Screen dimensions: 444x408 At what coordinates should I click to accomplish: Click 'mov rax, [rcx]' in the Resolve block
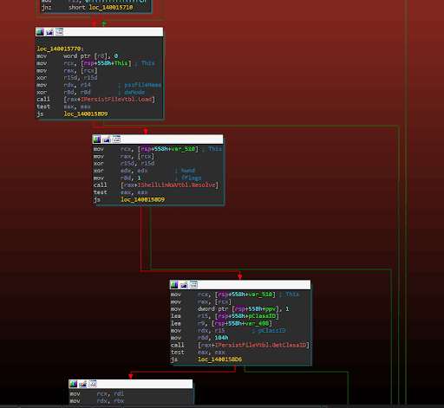point(124,156)
